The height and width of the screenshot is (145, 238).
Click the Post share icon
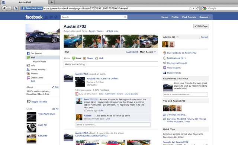[74, 58]
